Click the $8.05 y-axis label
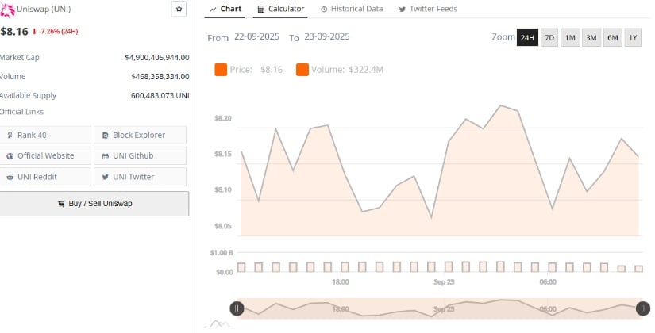 click(x=222, y=226)
